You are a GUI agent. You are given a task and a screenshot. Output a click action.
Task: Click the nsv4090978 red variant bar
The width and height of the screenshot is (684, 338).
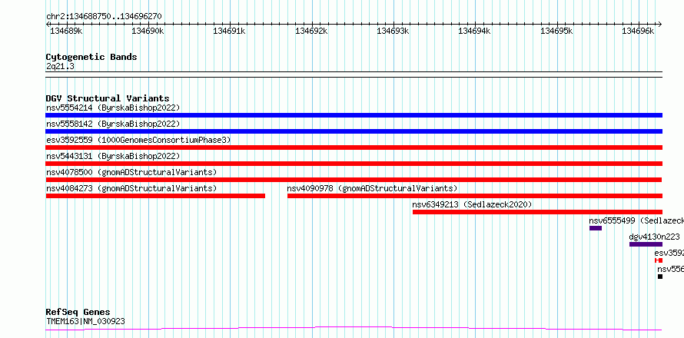tap(475, 196)
